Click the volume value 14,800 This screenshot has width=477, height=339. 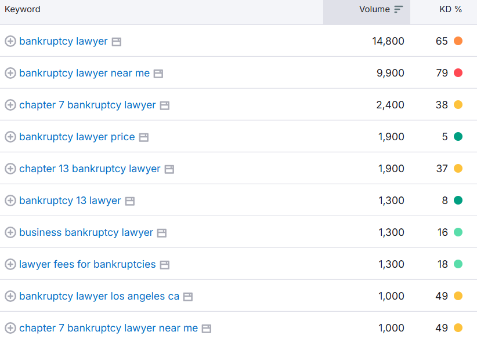pyautogui.click(x=388, y=41)
